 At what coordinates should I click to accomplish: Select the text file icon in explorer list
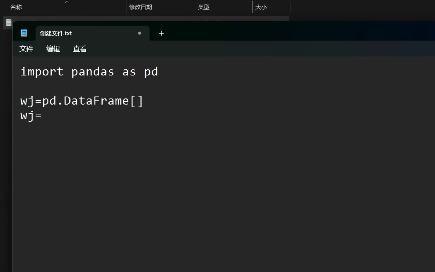(8, 23)
